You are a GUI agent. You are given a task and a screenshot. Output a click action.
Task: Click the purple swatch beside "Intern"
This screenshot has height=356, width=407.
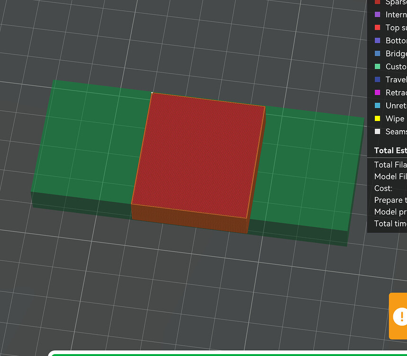pos(378,15)
